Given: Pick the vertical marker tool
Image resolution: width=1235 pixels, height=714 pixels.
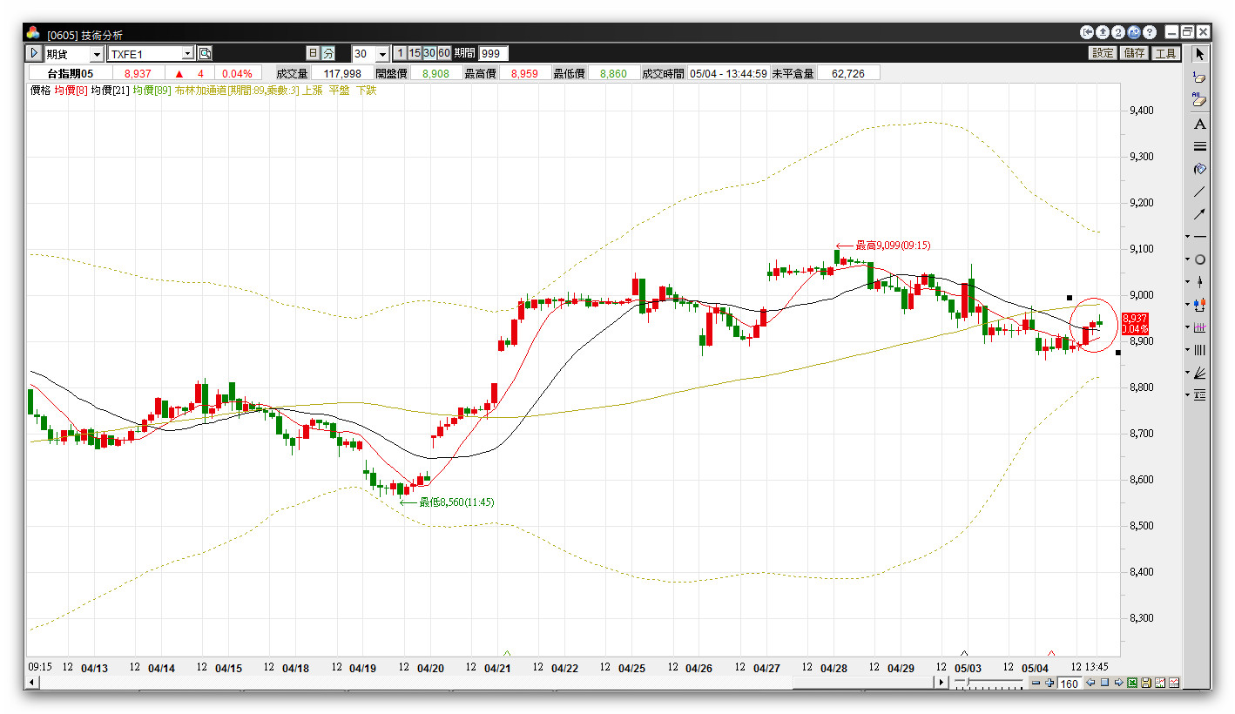Looking at the screenshot, I should coord(1200,282).
